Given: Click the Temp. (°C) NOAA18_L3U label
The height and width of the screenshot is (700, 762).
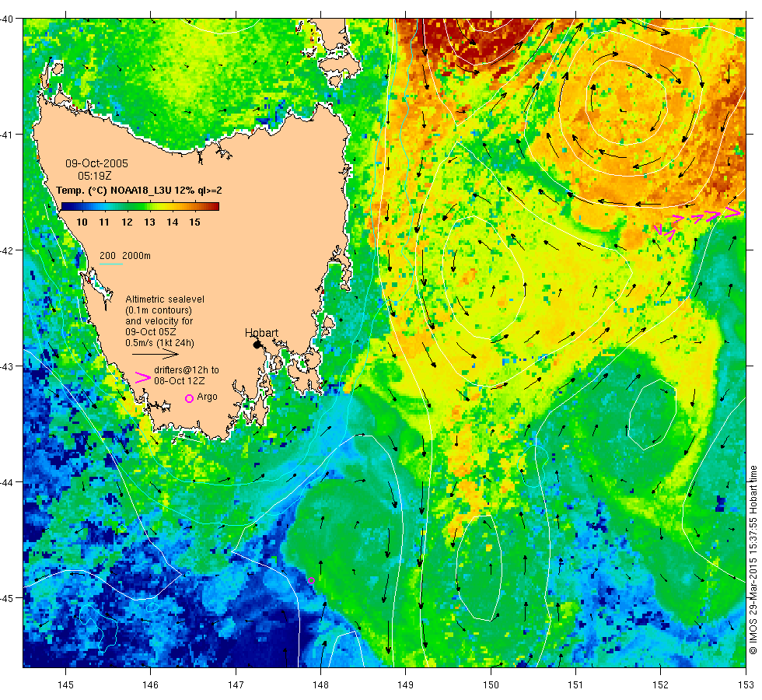Looking at the screenshot, I should [139, 190].
